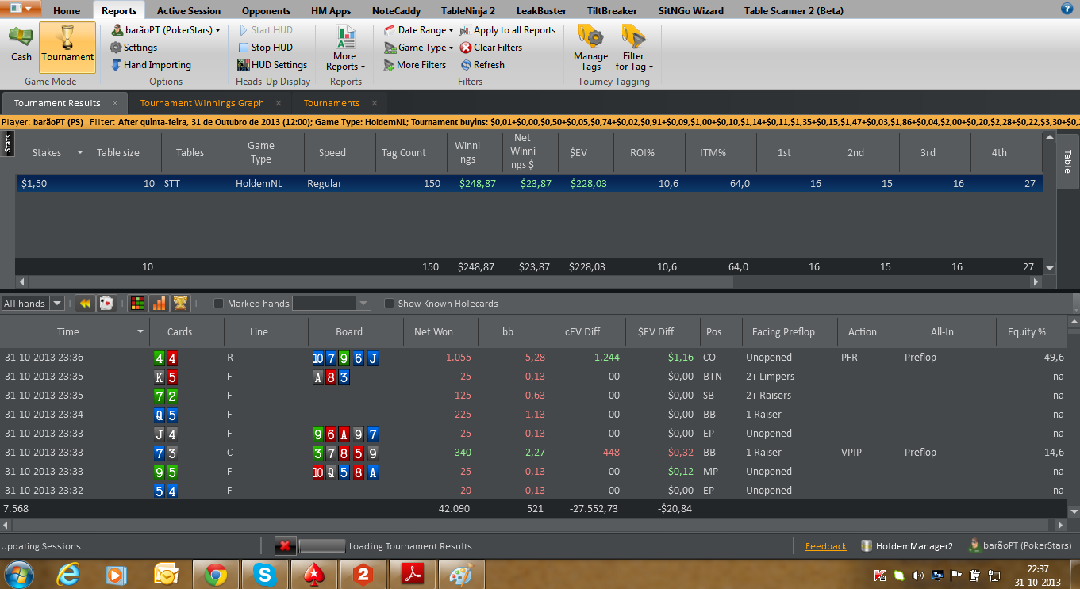Image resolution: width=1080 pixels, height=589 pixels.
Task: Close the Tournament Results tab
Action: (115, 103)
